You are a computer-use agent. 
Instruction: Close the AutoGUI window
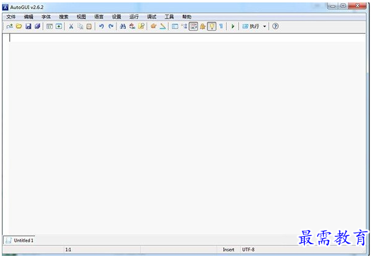357,6
